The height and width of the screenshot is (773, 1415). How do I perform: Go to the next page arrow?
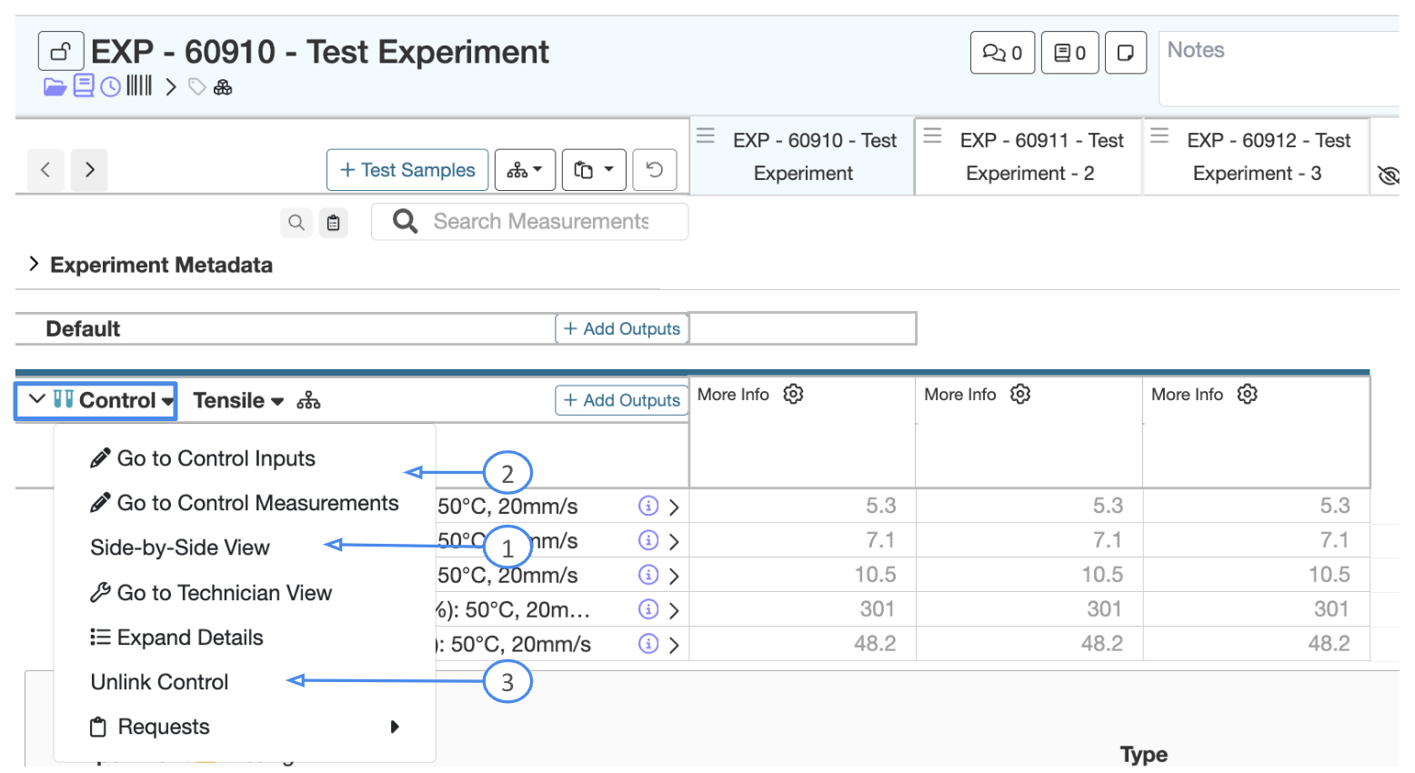click(89, 169)
